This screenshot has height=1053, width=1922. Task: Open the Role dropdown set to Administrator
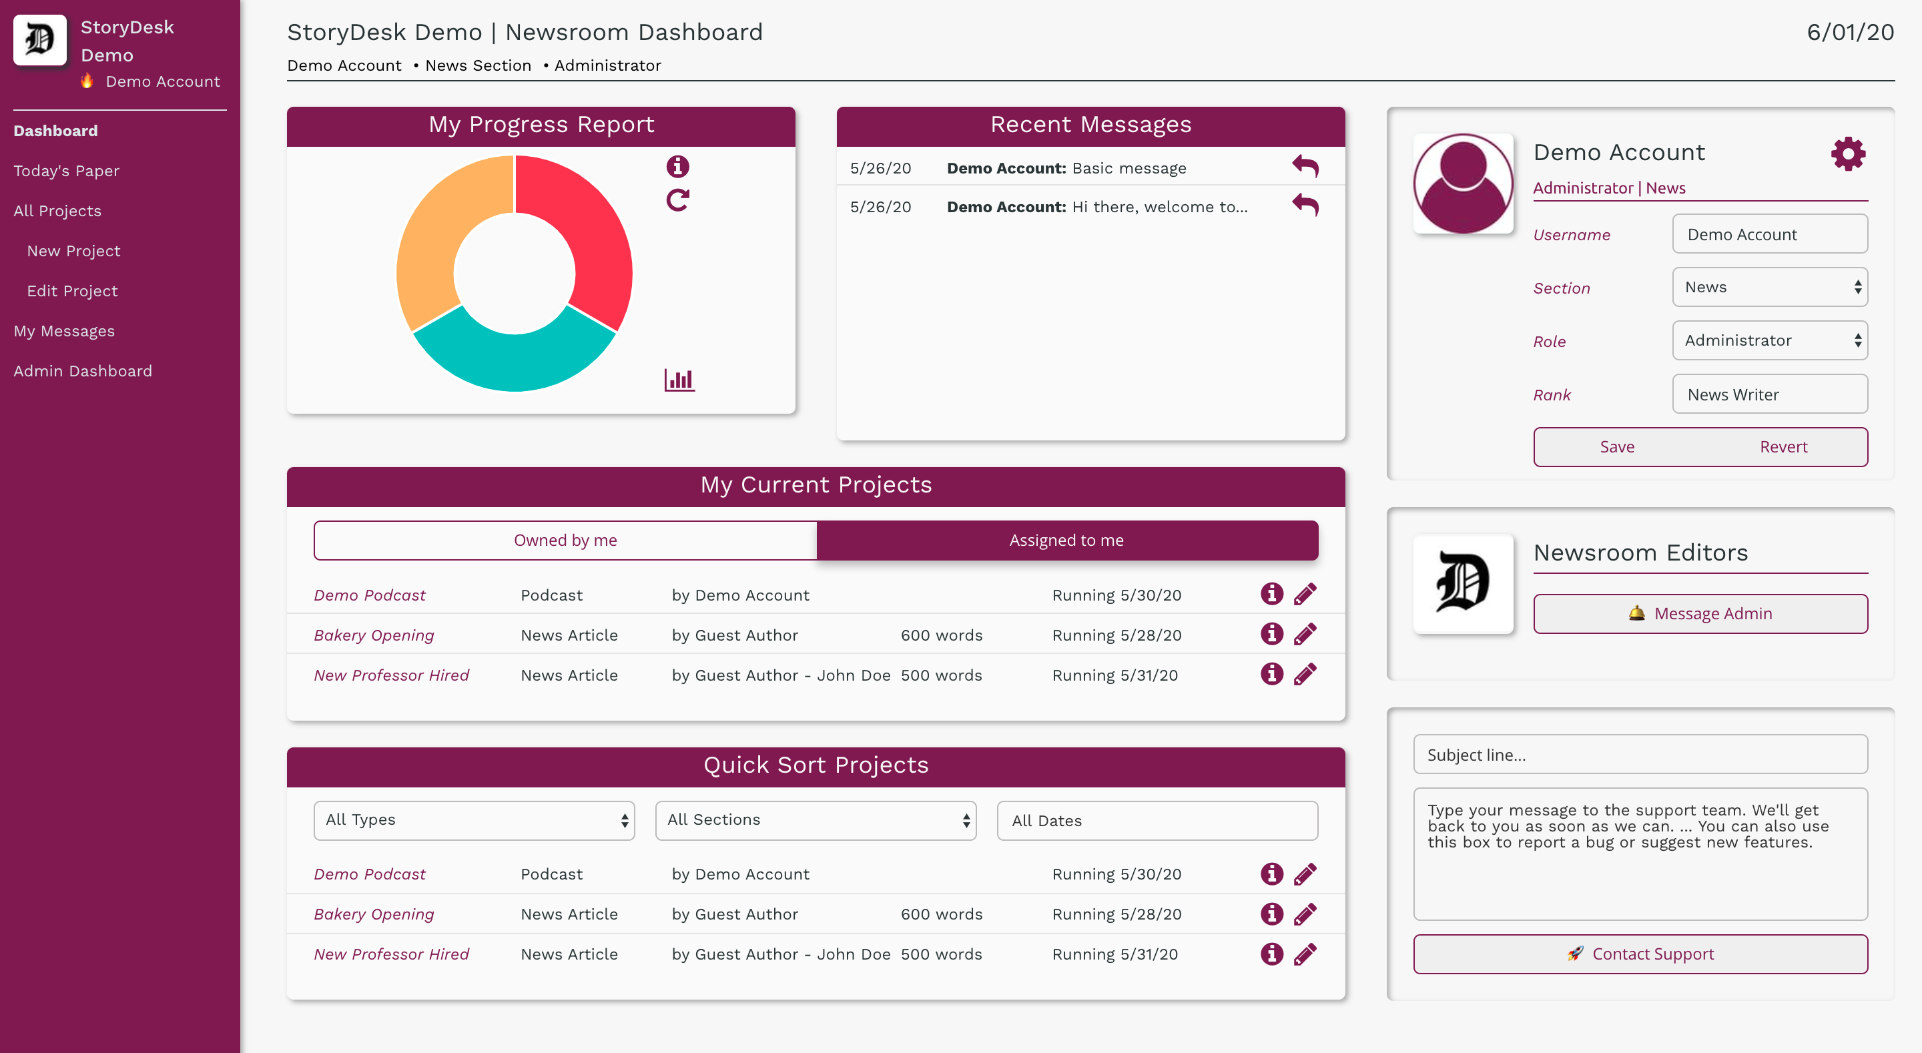pyautogui.click(x=1769, y=340)
